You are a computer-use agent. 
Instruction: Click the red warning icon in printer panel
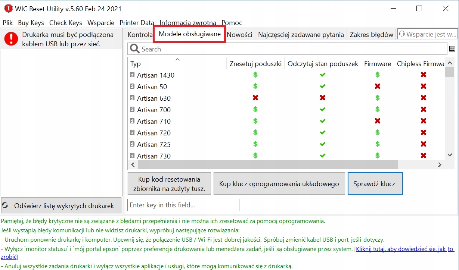point(12,39)
